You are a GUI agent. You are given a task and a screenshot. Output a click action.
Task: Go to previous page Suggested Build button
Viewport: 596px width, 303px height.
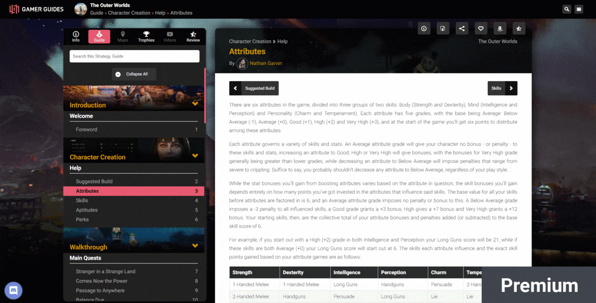tap(254, 88)
